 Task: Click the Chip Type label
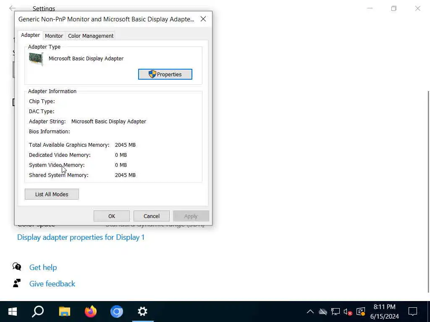point(42,101)
